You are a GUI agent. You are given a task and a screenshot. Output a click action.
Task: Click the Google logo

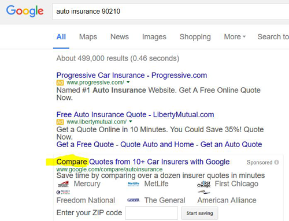tap(25, 11)
